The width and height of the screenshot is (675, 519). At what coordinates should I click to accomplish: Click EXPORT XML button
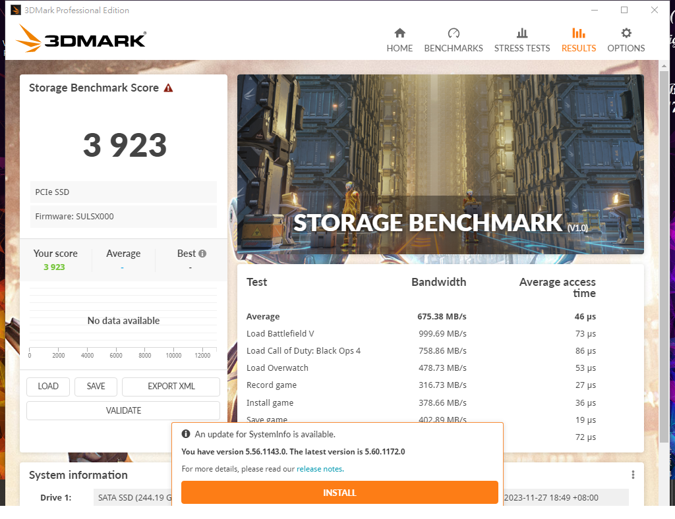[x=171, y=386]
